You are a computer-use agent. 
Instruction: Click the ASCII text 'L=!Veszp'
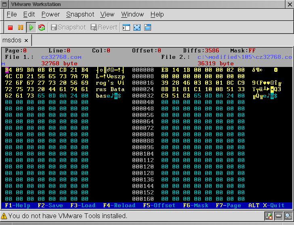tap(110, 76)
